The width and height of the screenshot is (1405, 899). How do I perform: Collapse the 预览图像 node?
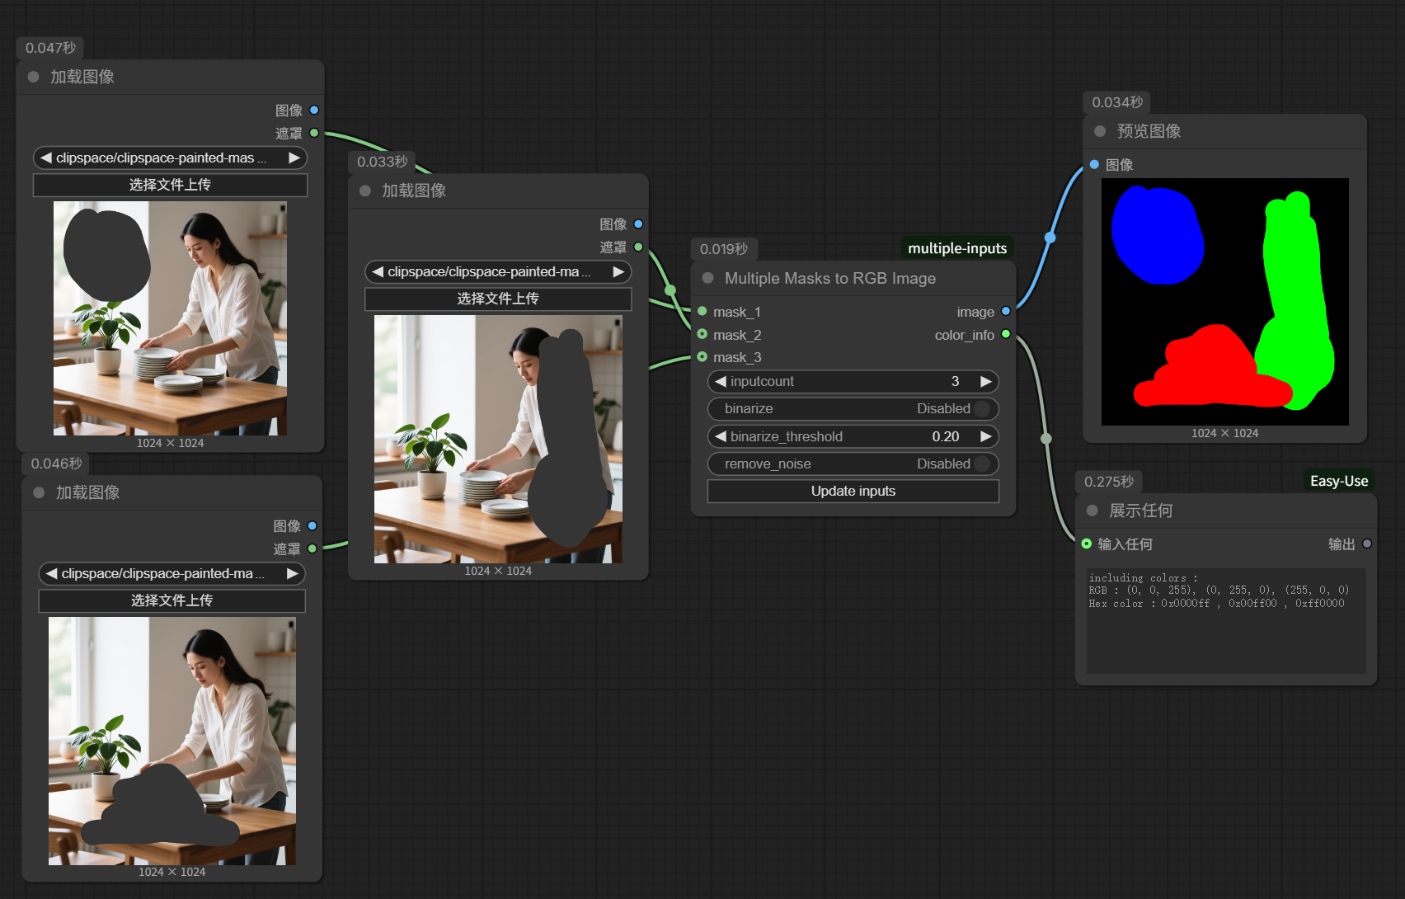pos(1100,131)
